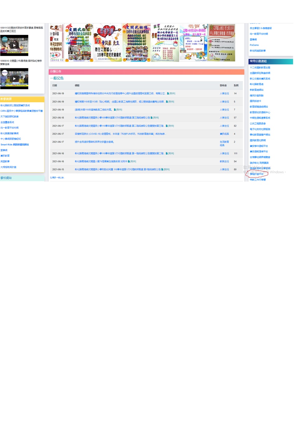
Task: Open [宣導]本縣110年度 announcement
Action: (x=94, y=110)
